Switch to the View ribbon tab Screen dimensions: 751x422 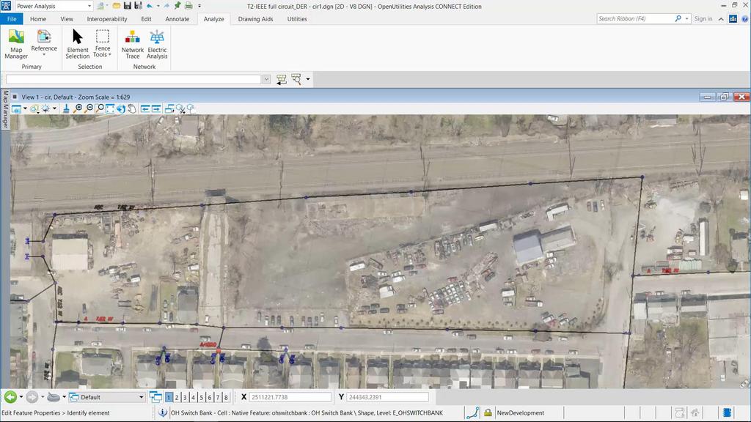point(67,19)
